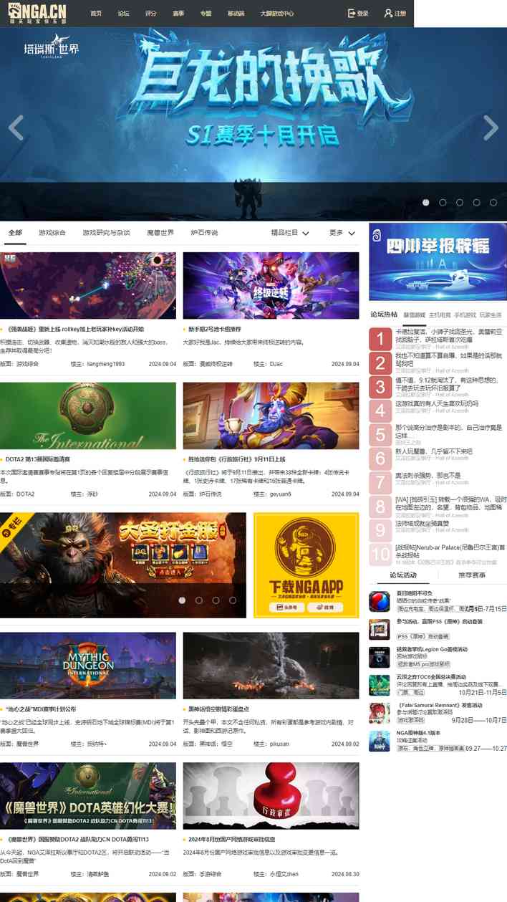Open the NGA原神版4.1 activity icon
This screenshot has width=507, height=902.
(x=379, y=741)
